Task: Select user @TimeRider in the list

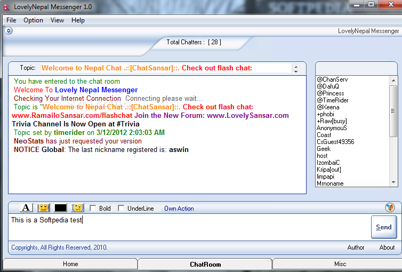Action: pyautogui.click(x=333, y=100)
